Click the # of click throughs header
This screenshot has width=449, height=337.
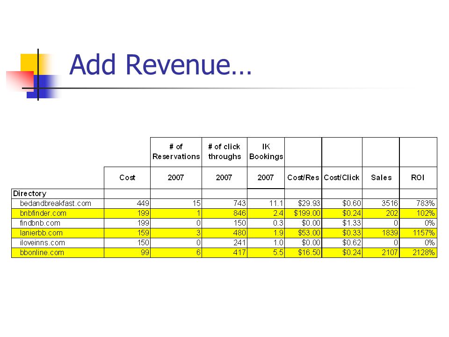point(224,152)
